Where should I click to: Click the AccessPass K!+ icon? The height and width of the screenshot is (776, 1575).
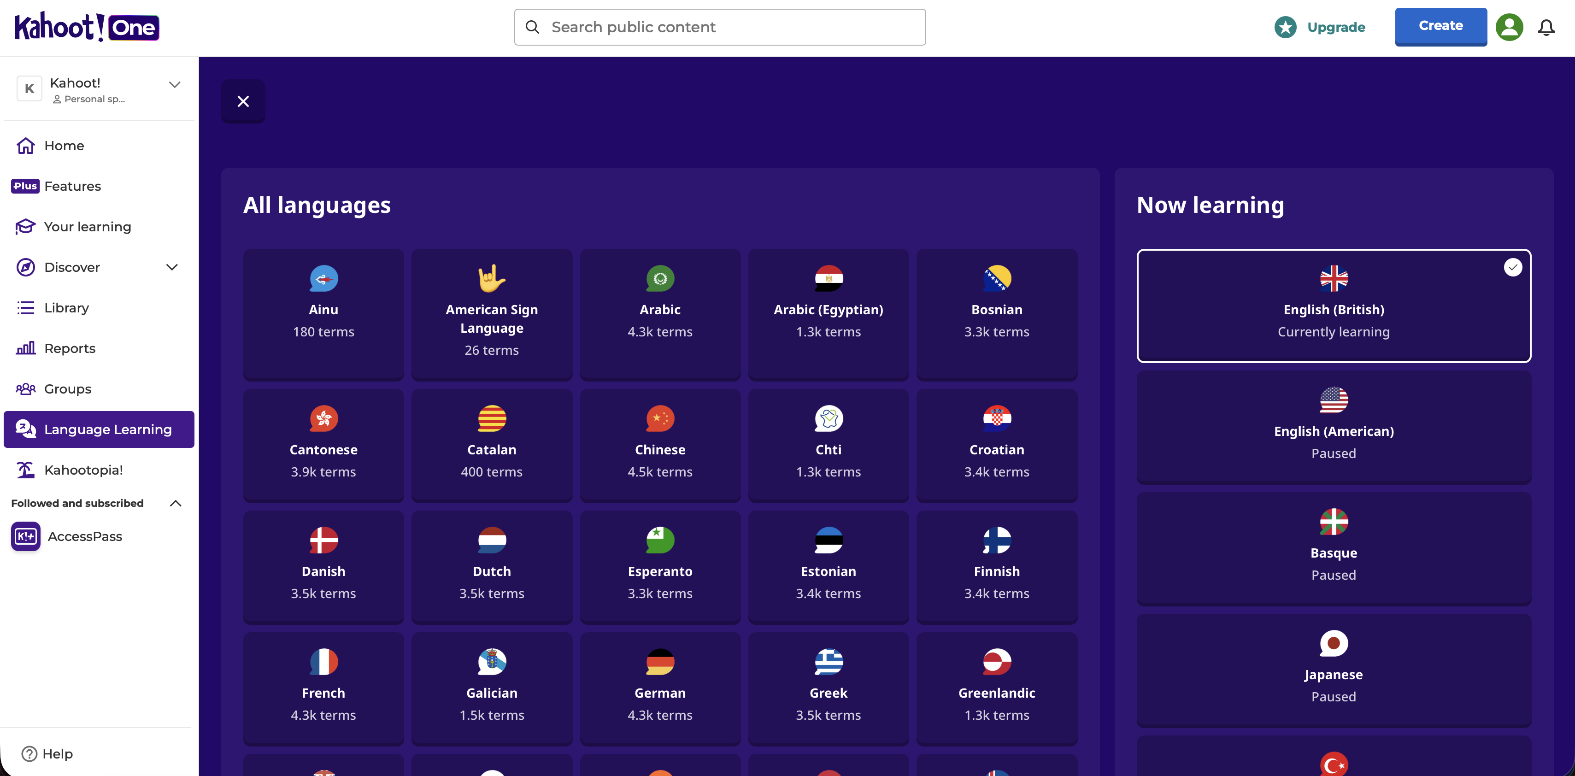point(26,536)
